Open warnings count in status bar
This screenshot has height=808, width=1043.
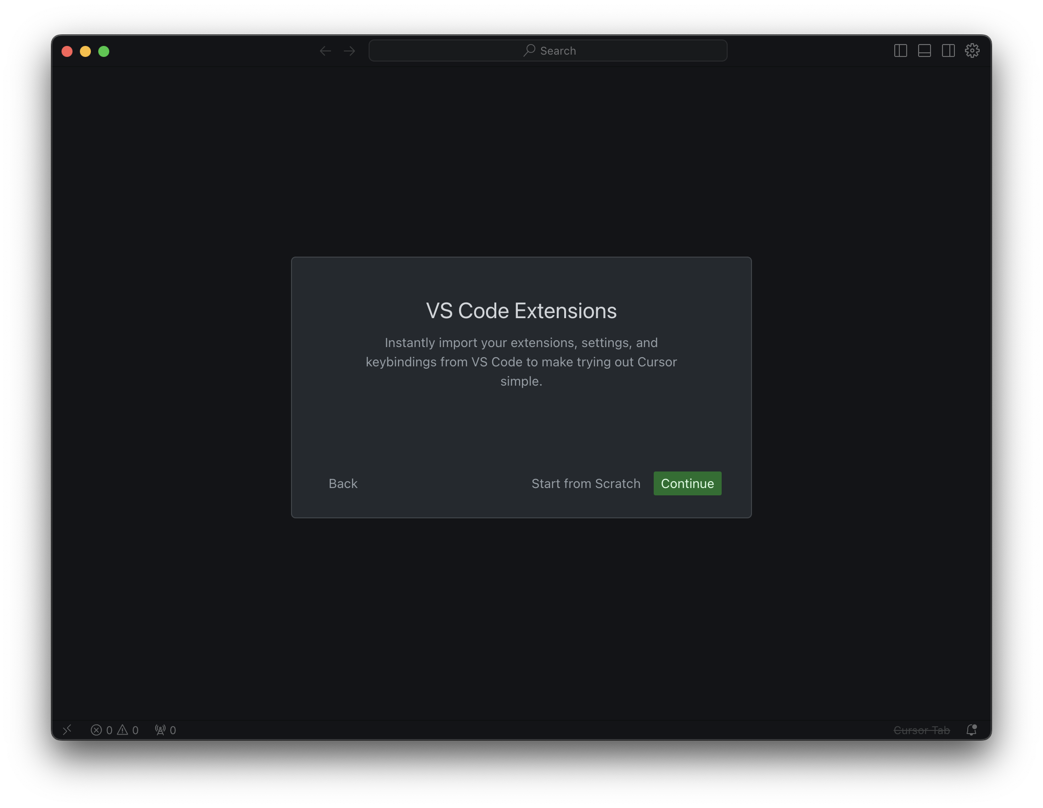(128, 729)
